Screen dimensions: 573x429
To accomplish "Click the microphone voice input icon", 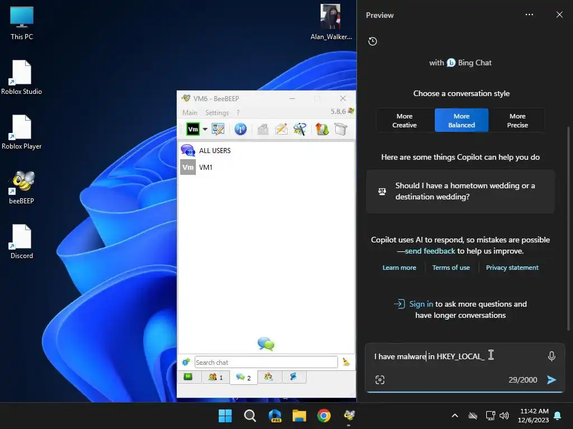I will (x=551, y=356).
